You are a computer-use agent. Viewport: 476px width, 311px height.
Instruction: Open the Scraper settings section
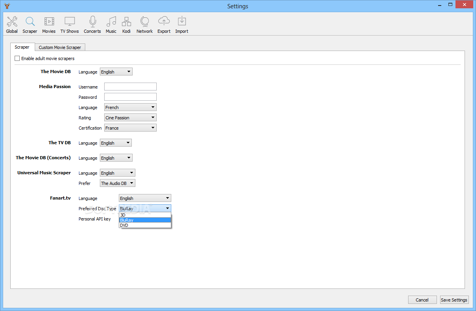[30, 25]
